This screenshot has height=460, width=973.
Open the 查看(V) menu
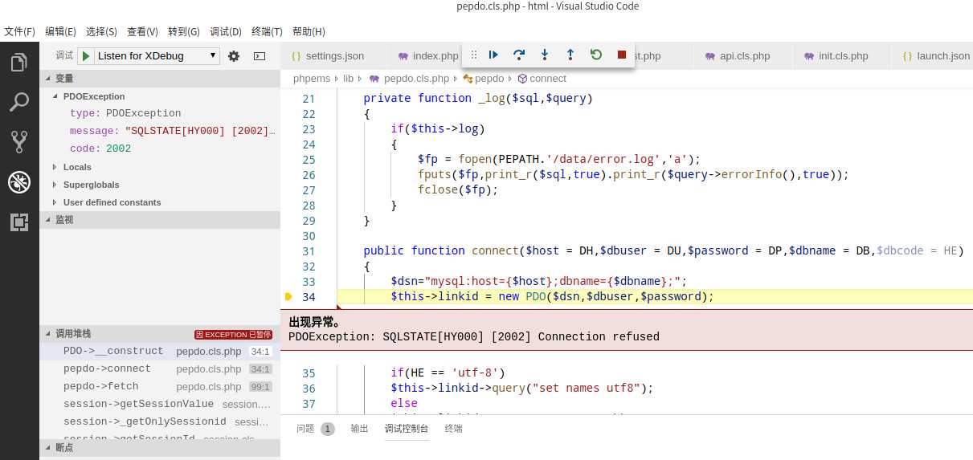point(142,32)
